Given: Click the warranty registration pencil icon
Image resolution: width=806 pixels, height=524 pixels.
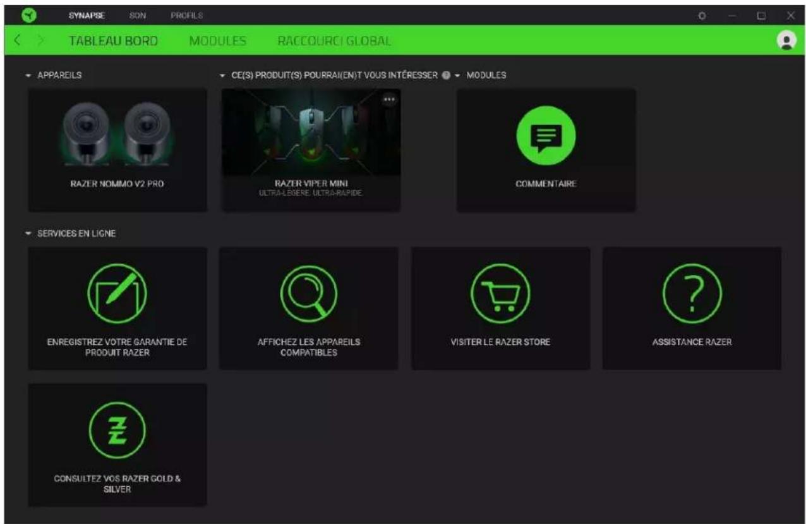Looking at the screenshot, I should point(117,293).
